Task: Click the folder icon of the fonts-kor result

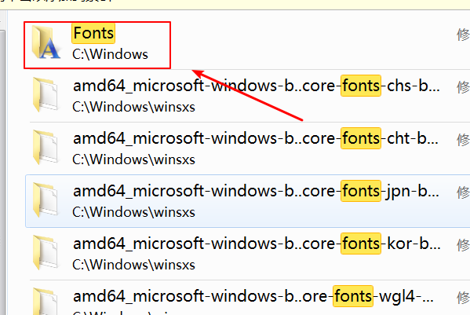Action: coord(46,253)
